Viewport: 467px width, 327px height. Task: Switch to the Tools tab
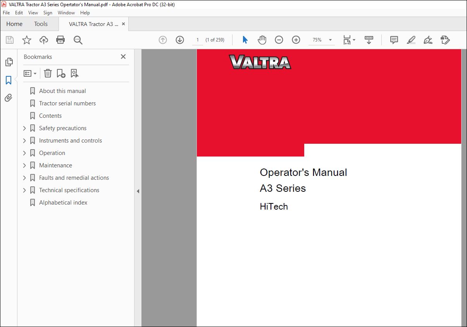click(x=41, y=24)
